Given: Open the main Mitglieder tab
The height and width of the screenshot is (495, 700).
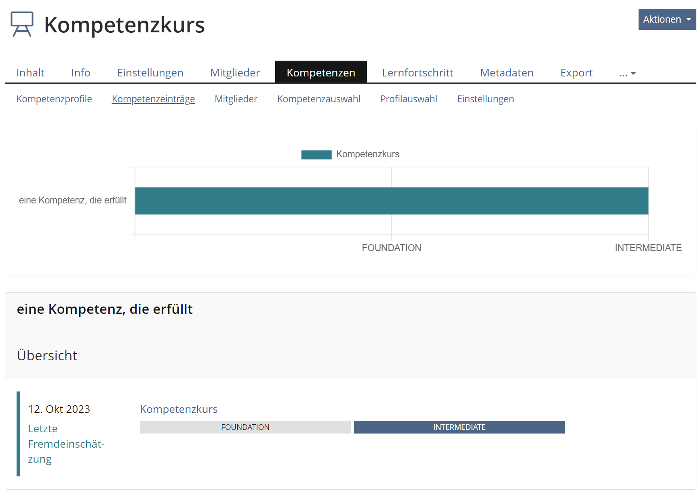Looking at the screenshot, I should point(235,73).
